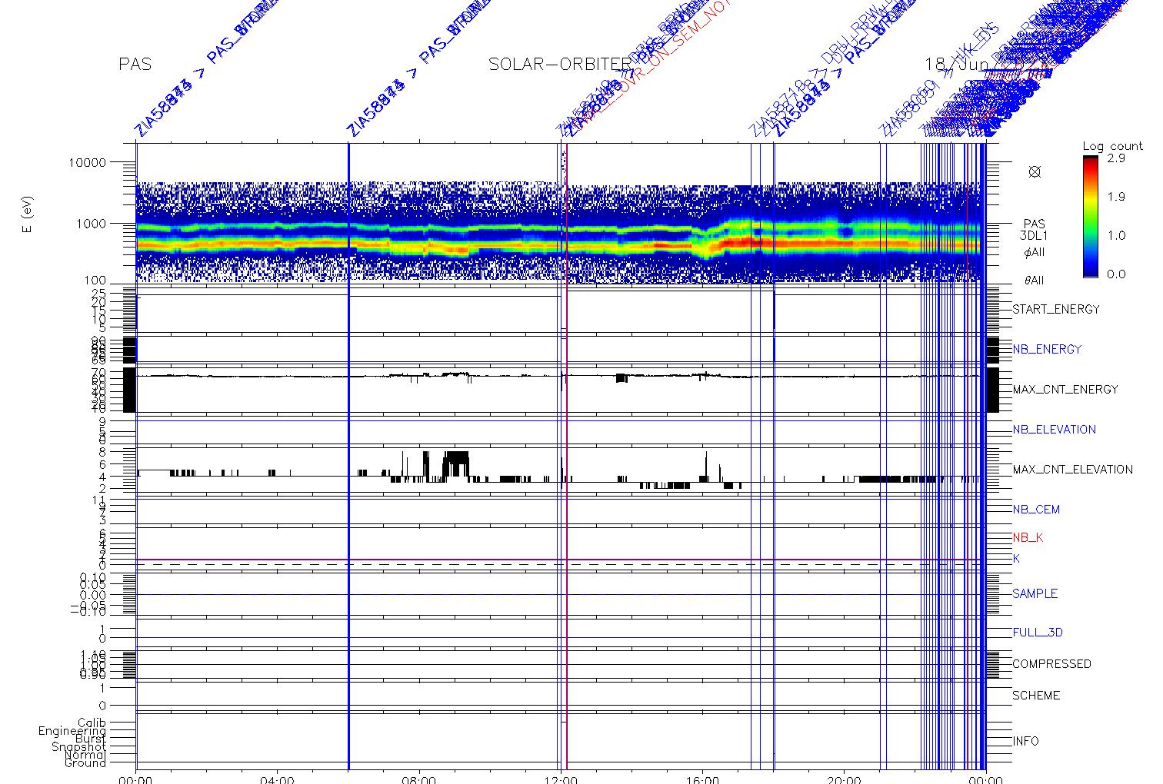Click the NB_ENERGY panel label
Screen dimensions: 1163x784
[1047, 349]
